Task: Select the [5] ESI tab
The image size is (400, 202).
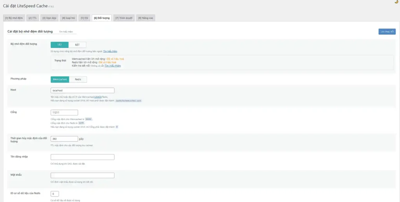Action: click(x=84, y=18)
